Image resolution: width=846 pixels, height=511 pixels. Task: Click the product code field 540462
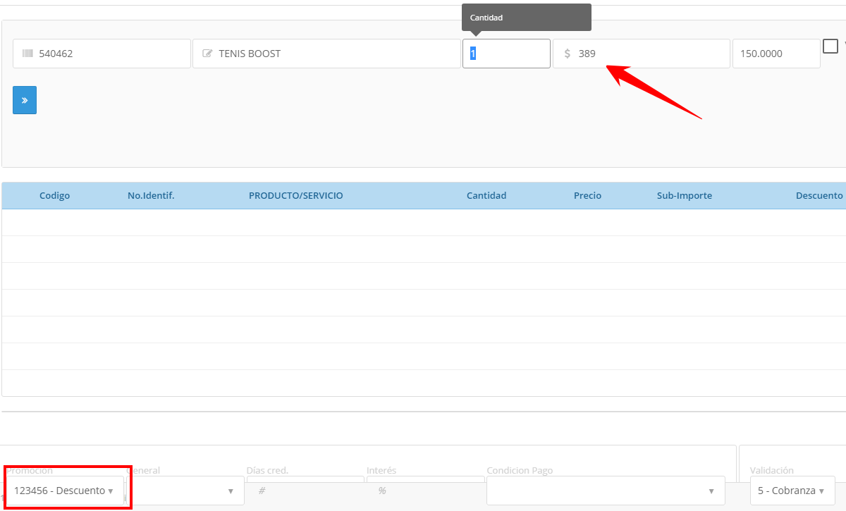pyautogui.click(x=102, y=54)
